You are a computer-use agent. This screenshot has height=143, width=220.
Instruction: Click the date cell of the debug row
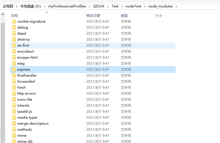[98, 27]
